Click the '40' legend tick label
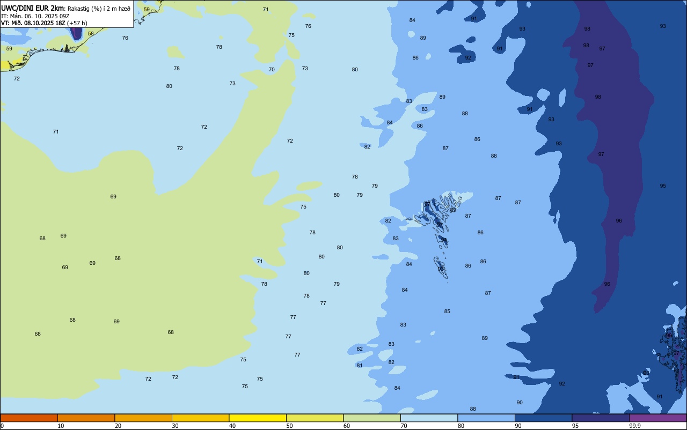 coord(232,426)
